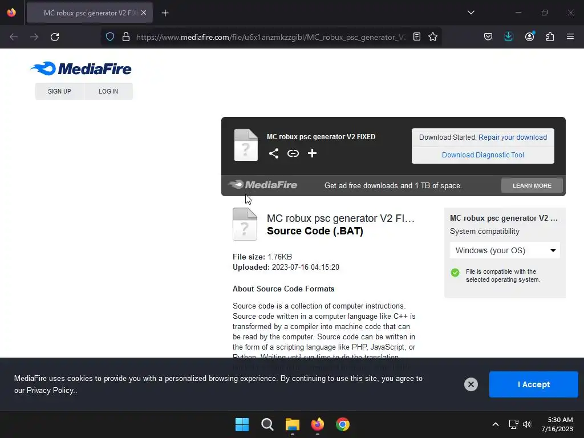Expand the list all tabs chevron

471,13
